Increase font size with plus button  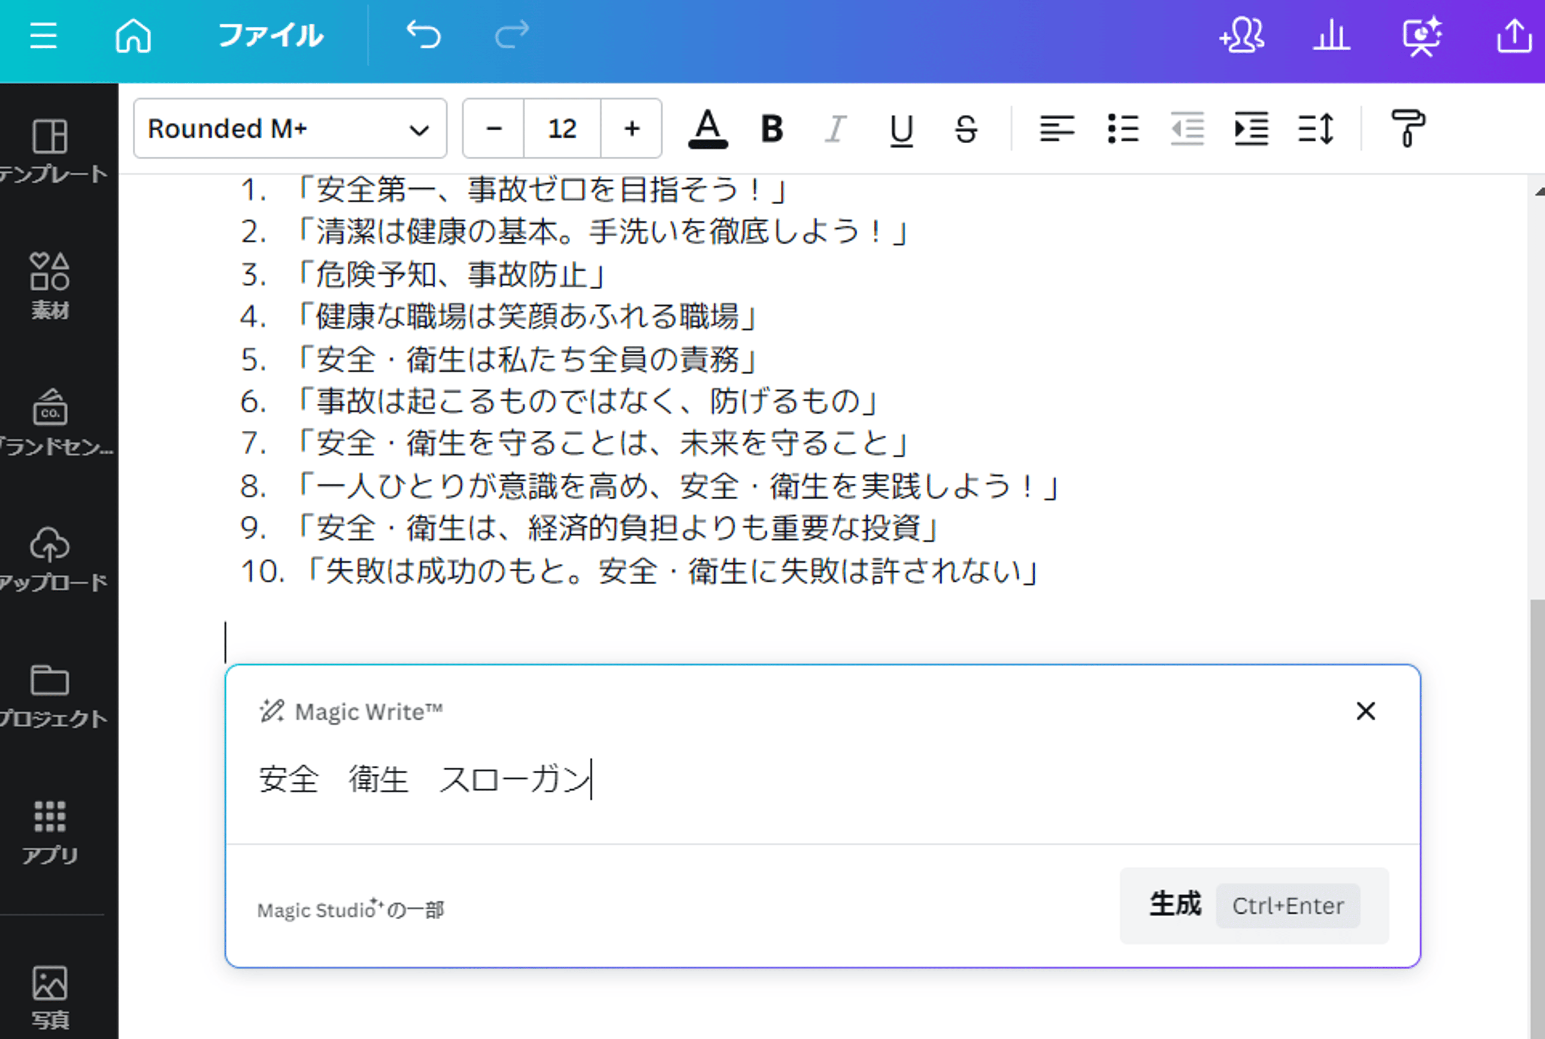pyautogui.click(x=632, y=129)
